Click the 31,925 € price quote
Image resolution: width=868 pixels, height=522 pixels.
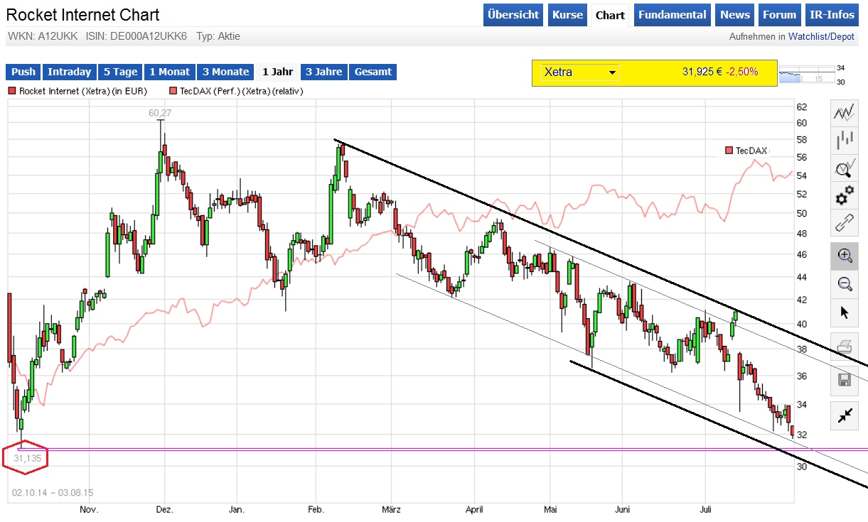click(702, 72)
